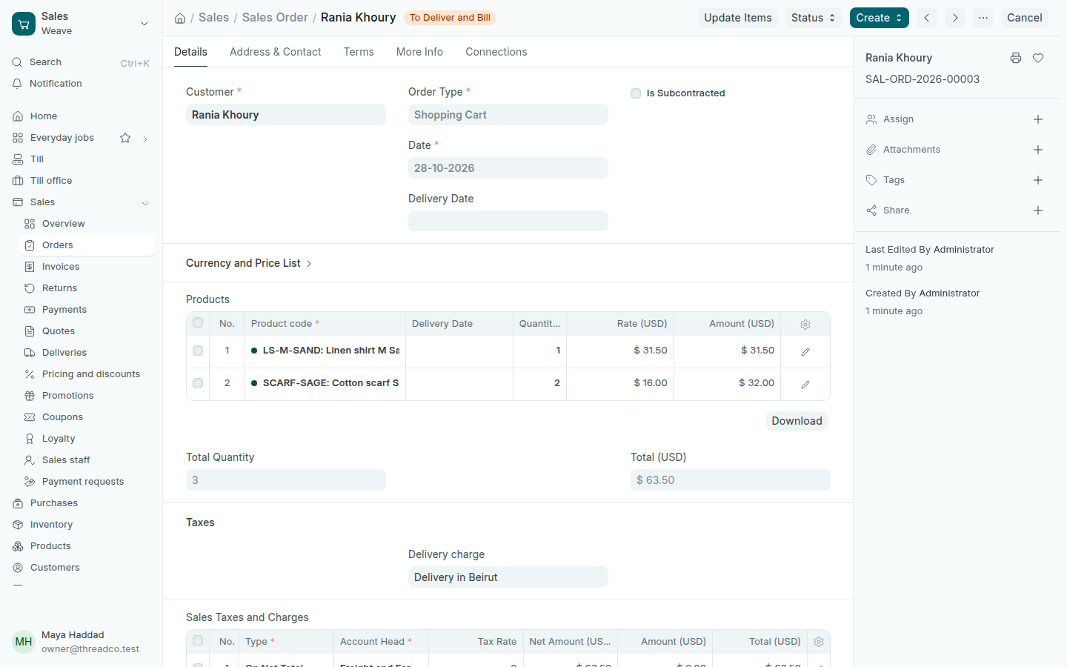Share the document using Share plus icon
This screenshot has width=1067, height=667.
click(x=1038, y=210)
